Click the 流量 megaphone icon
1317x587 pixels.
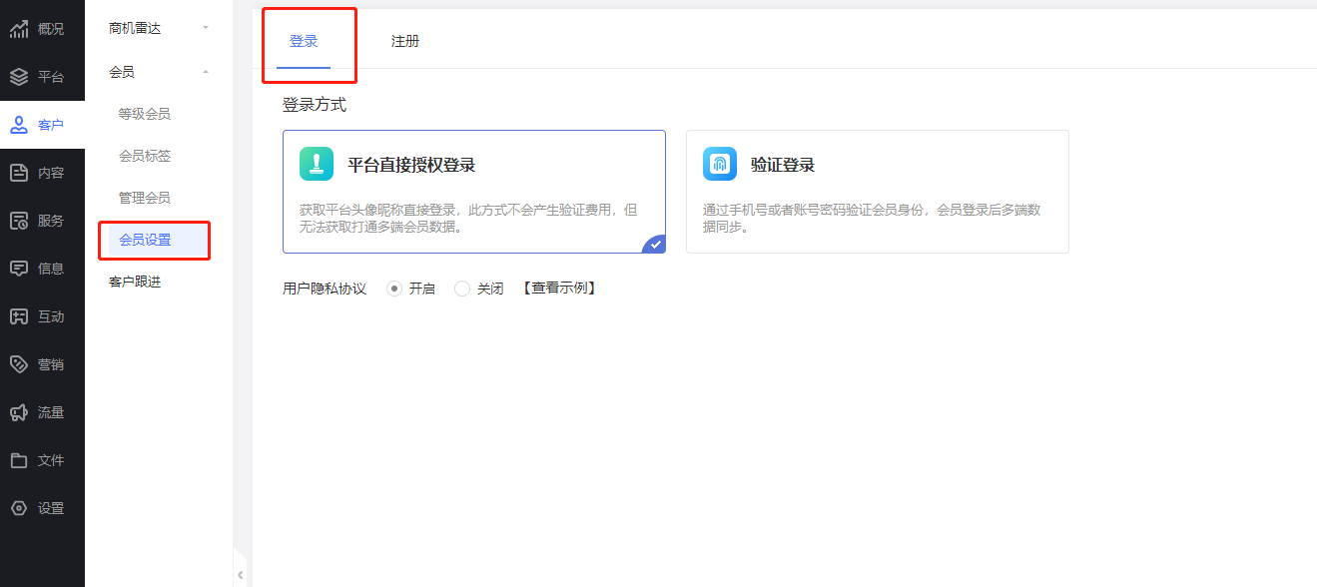[19, 412]
